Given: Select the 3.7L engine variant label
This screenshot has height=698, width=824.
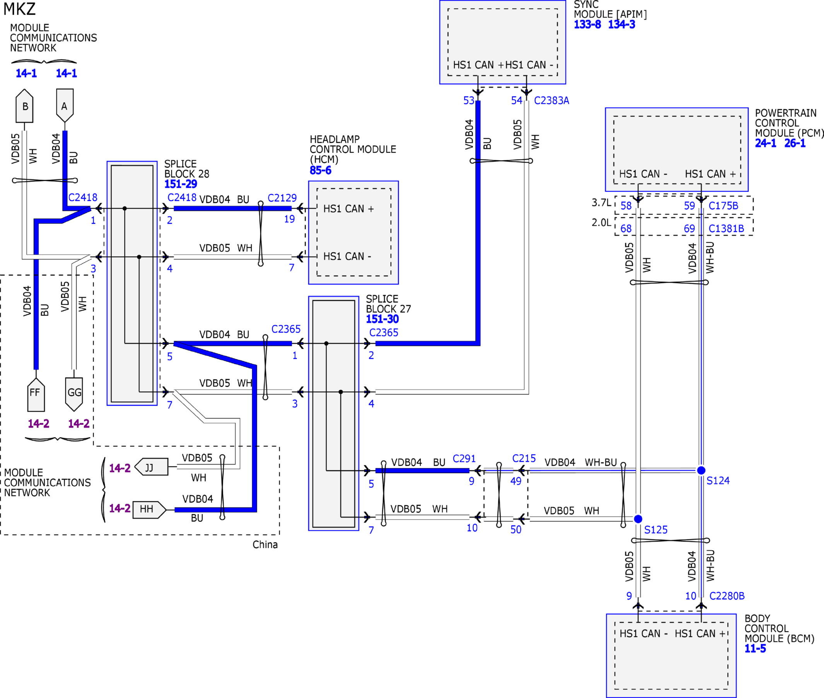Looking at the screenshot, I should (x=602, y=202).
